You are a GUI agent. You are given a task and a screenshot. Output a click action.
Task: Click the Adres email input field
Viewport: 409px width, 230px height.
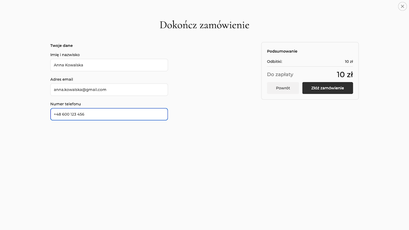[x=109, y=90]
